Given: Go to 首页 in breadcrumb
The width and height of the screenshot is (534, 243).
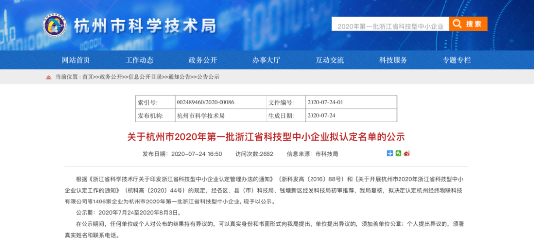Looking at the screenshot, I should 87,77.
